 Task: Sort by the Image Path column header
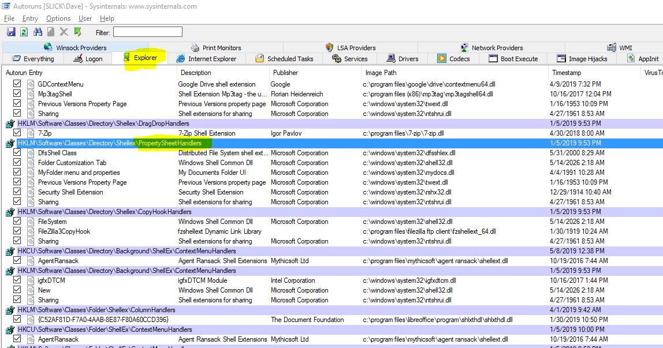(x=455, y=73)
